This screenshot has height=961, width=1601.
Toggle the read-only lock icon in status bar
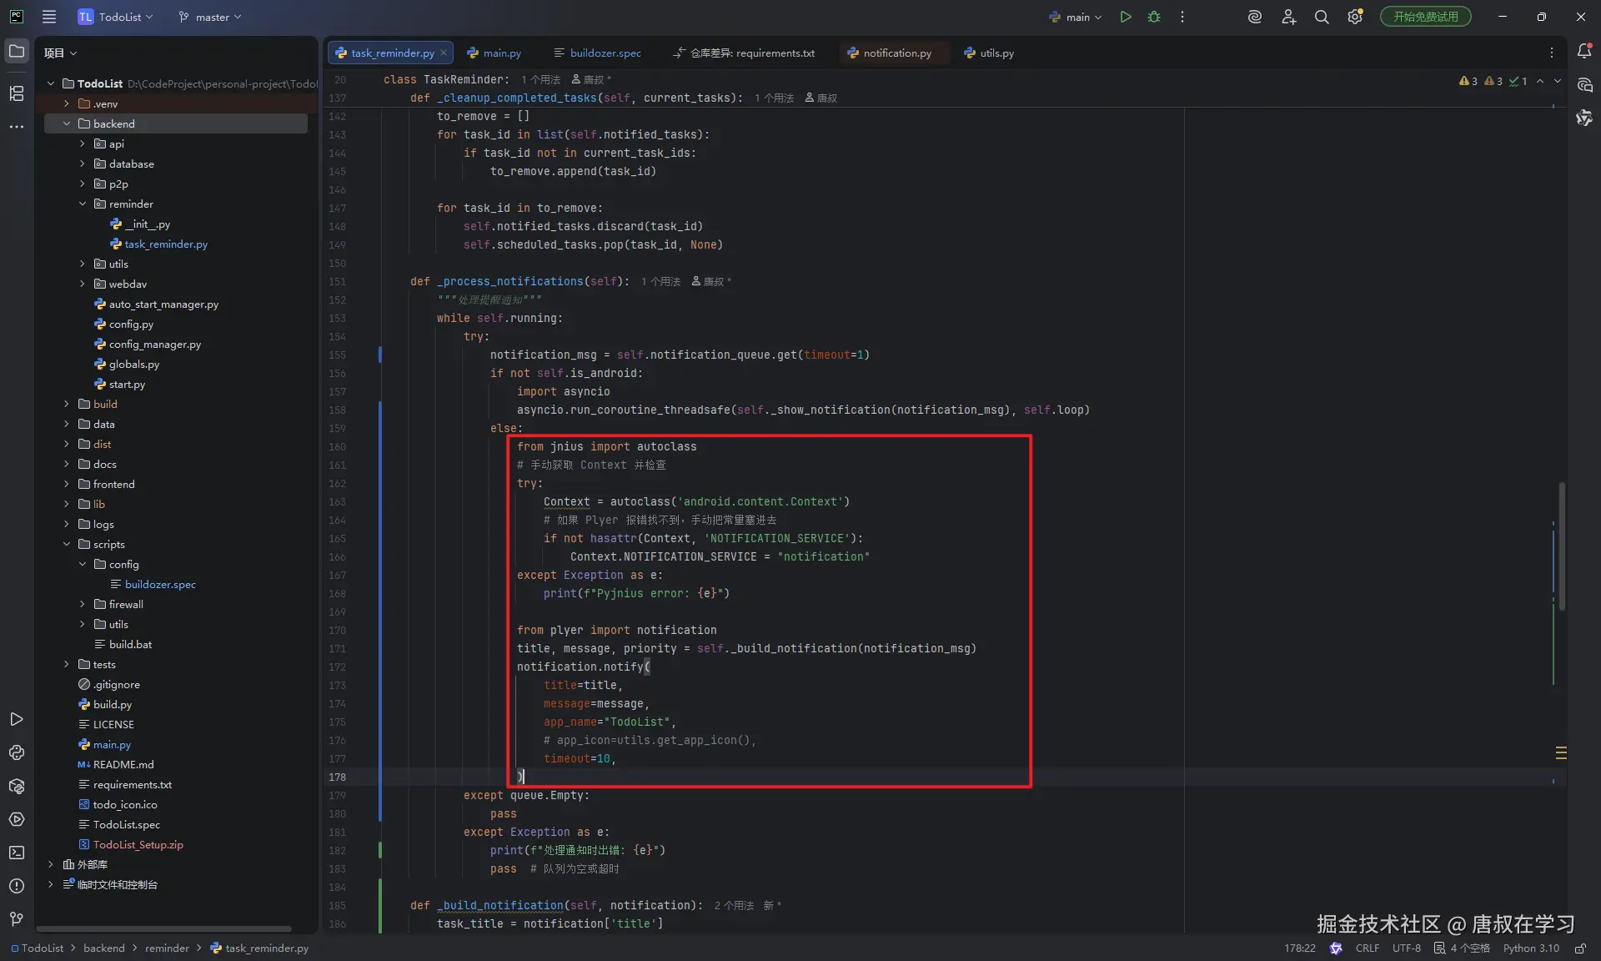[1580, 948]
